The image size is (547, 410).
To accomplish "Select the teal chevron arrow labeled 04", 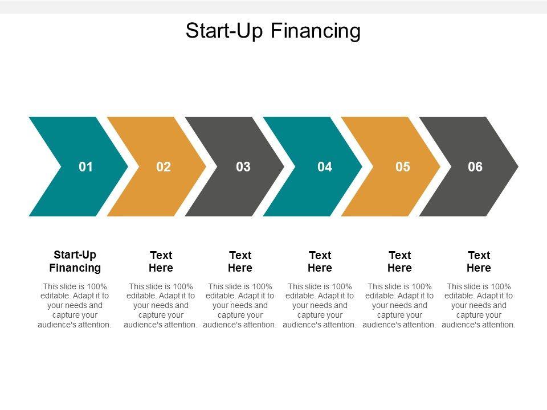I will point(324,167).
